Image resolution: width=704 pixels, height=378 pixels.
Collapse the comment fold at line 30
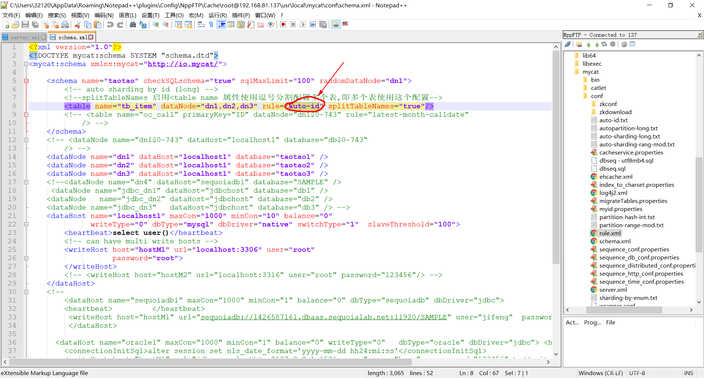pos(26,292)
